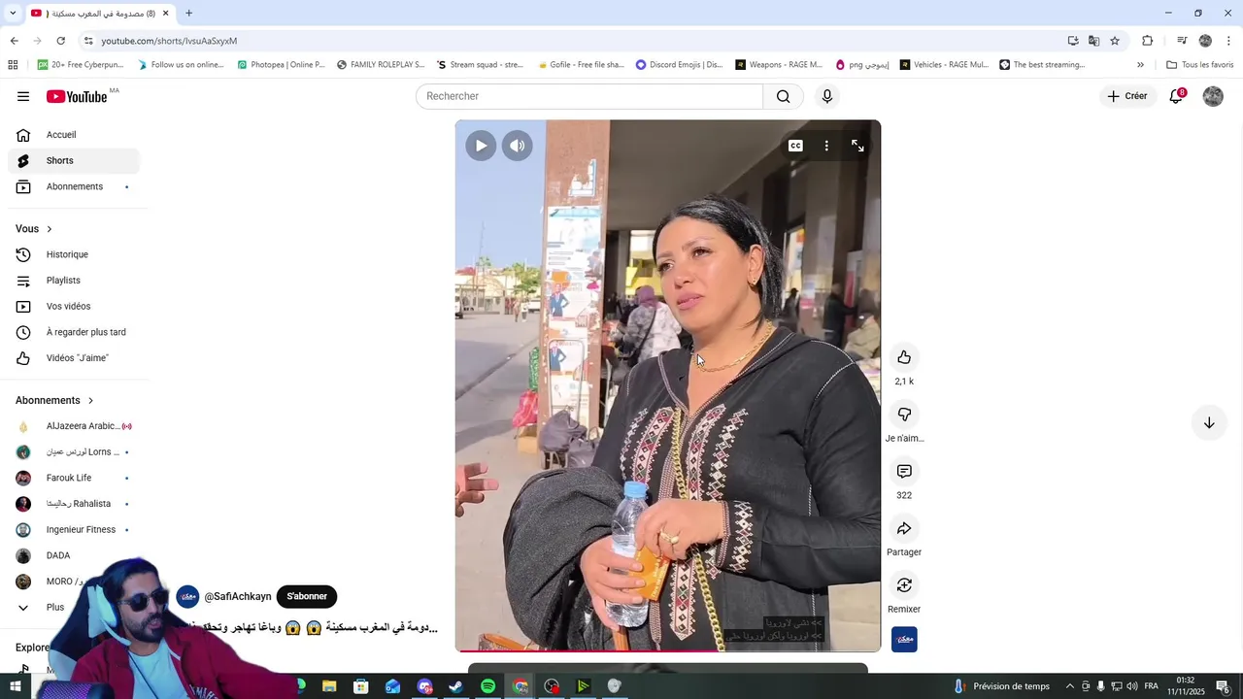The height and width of the screenshot is (699, 1243).
Task: Open the Short's three-dot options menu
Action: pyautogui.click(x=826, y=146)
